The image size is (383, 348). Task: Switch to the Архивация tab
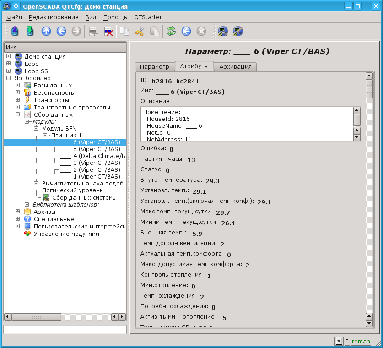[x=235, y=66]
